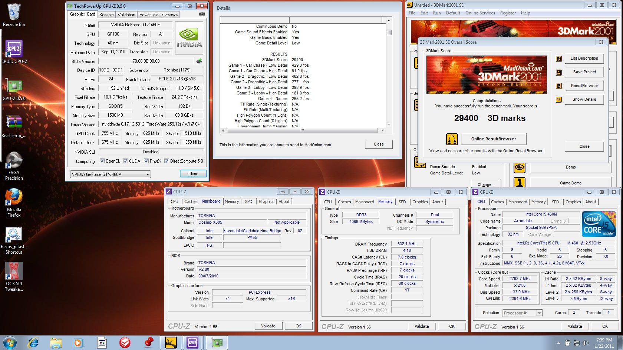This screenshot has width=623, height=350.
Task: Toggle the PhysX checkbox in GPU-Z
Action: 146,161
